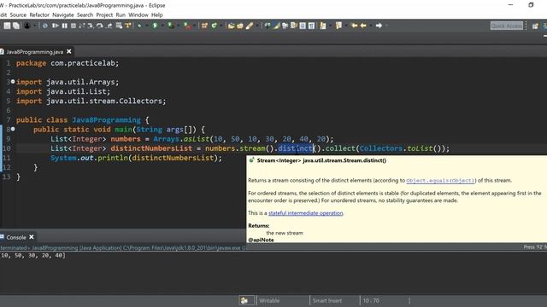Click the New Java Class icon
The width and height of the screenshot is (547, 307).
[x=215, y=26]
